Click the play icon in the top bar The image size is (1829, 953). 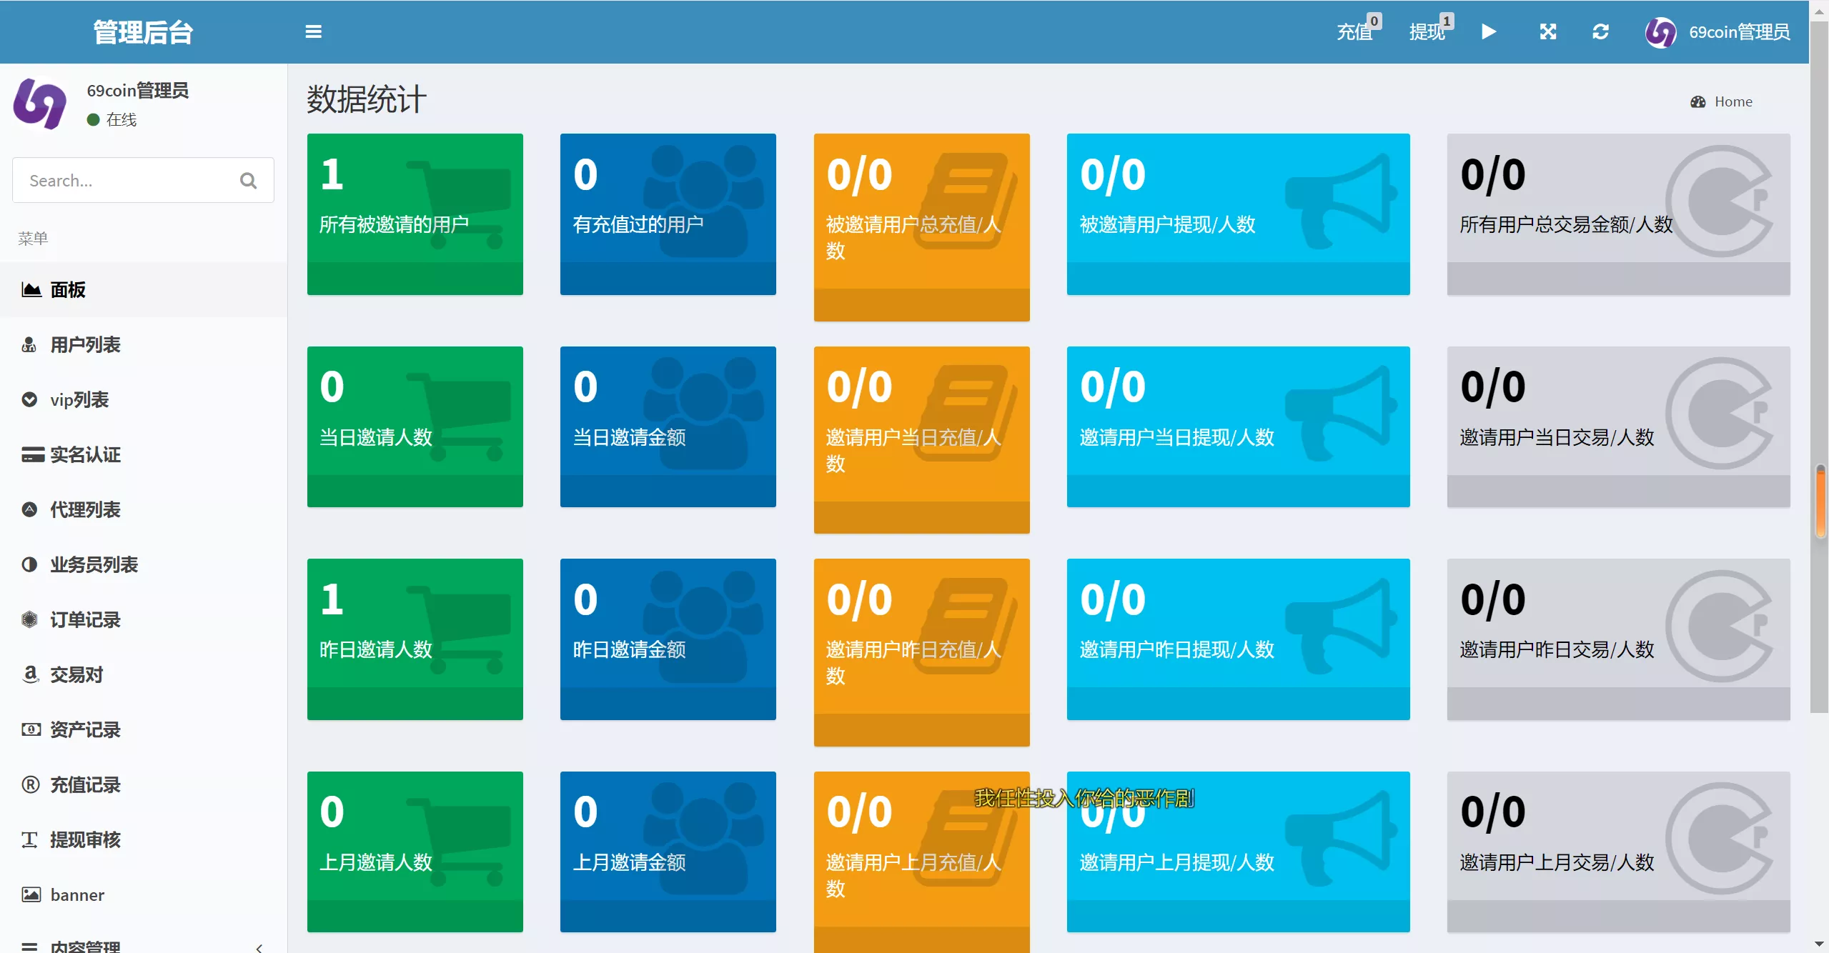coord(1488,31)
